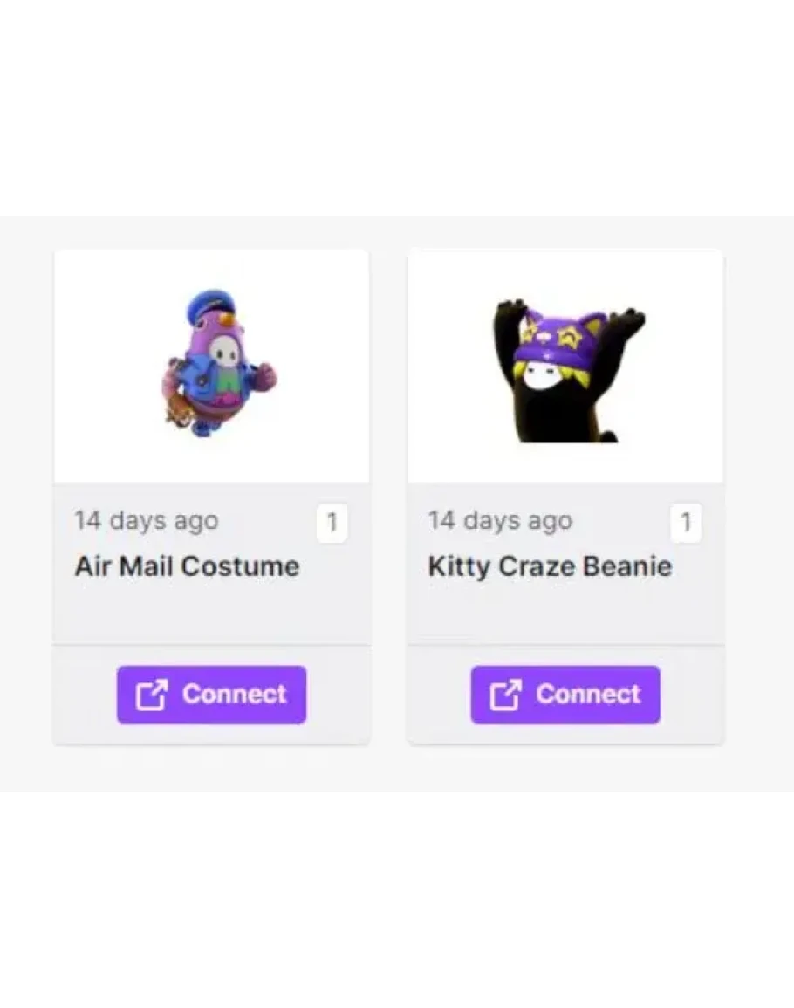The width and height of the screenshot is (794, 1008).
Task: Click the Connect button under Kitty Craze Beanie
Action: 565,695
